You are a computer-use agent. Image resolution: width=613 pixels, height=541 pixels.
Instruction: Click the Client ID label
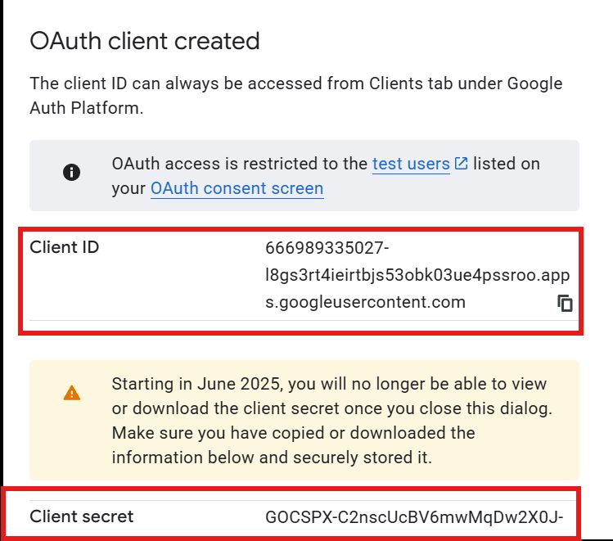coord(65,246)
